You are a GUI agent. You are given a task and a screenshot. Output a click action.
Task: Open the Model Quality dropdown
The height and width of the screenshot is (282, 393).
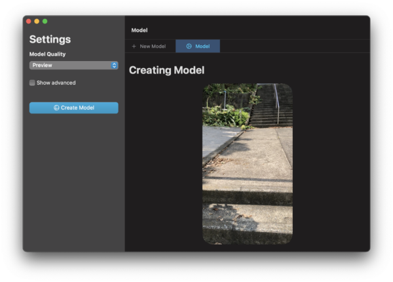pyautogui.click(x=73, y=66)
